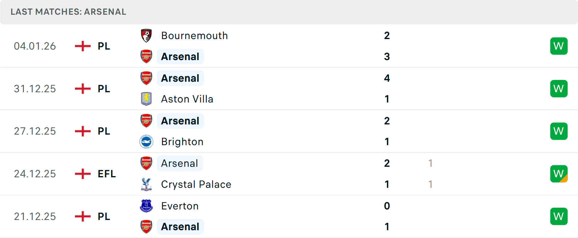Open the Aston Villa team link

coord(187,99)
